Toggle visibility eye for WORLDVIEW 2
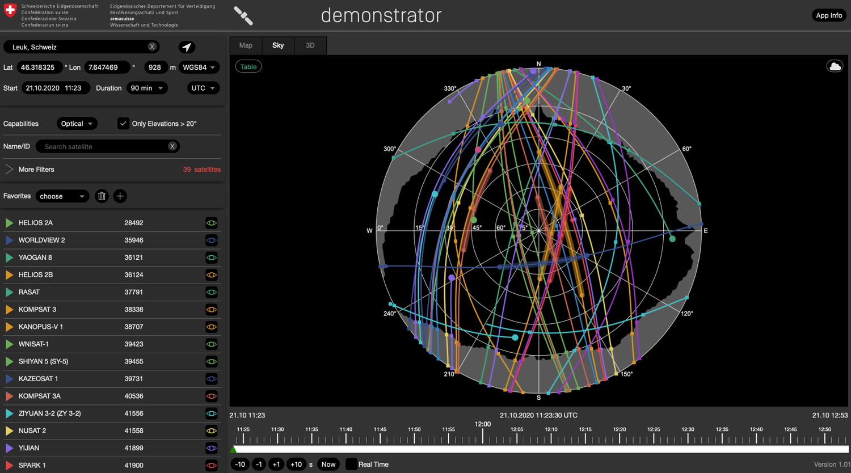The width and height of the screenshot is (851, 473). (211, 240)
